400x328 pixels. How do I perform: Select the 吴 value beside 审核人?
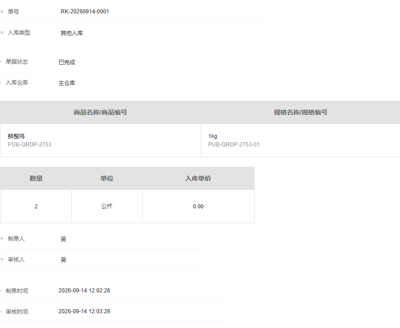(63, 260)
